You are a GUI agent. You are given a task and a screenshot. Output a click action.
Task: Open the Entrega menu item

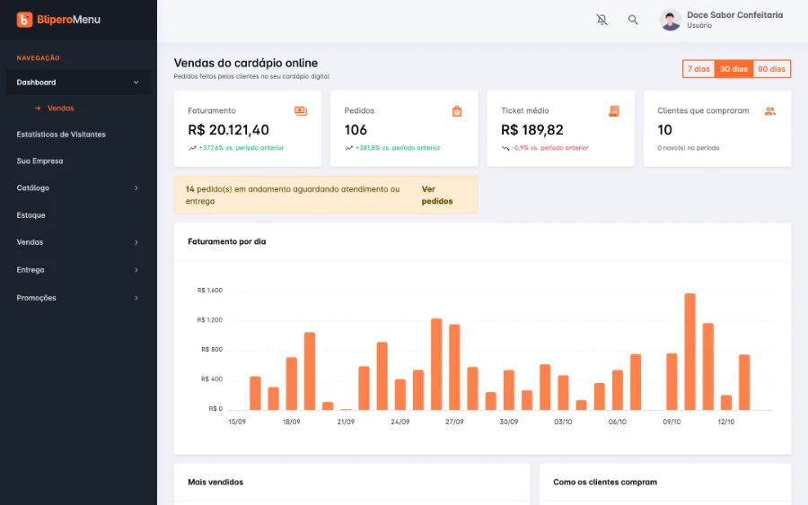point(78,270)
